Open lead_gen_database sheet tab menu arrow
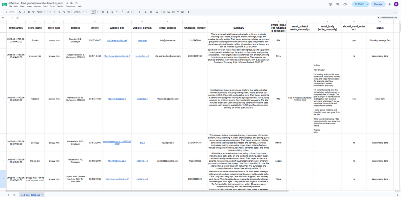Screen dimensions: 401x197 coord(42,195)
